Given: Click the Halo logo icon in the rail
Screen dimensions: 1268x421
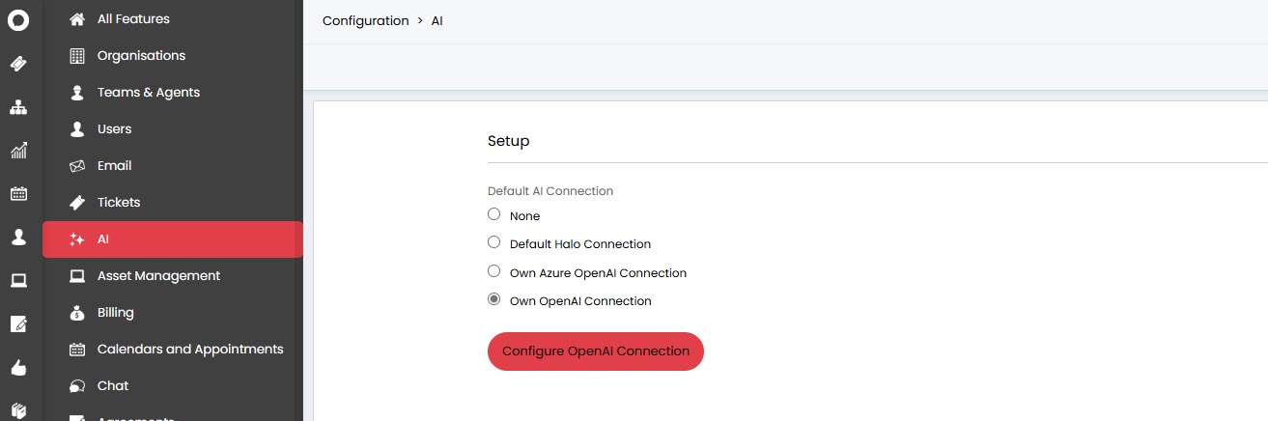Looking at the screenshot, I should [x=18, y=19].
